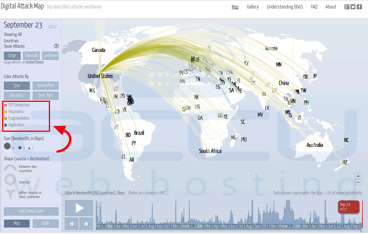Switch to the Table view button
This screenshot has height=234, width=368.
click(46, 223)
